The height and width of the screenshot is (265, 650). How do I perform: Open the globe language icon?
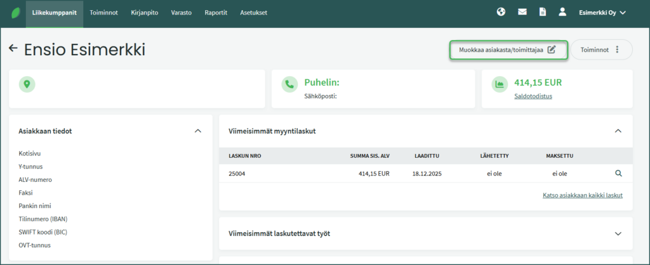[501, 12]
